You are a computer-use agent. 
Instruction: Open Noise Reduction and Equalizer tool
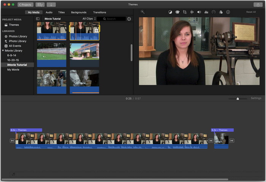click(x=206, y=12)
